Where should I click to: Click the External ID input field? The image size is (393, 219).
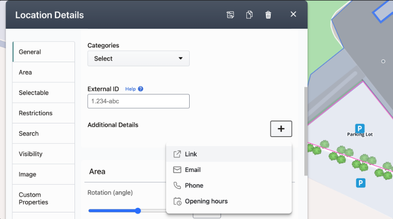click(x=138, y=101)
